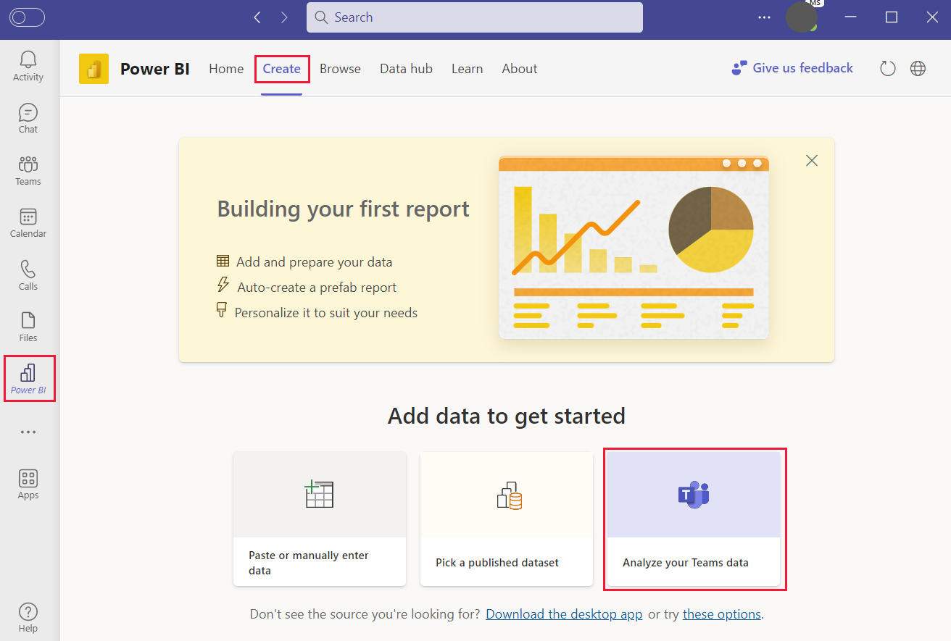Screen dimensions: 951x641
Task: Minimize the Teams window
Action: coord(851,17)
